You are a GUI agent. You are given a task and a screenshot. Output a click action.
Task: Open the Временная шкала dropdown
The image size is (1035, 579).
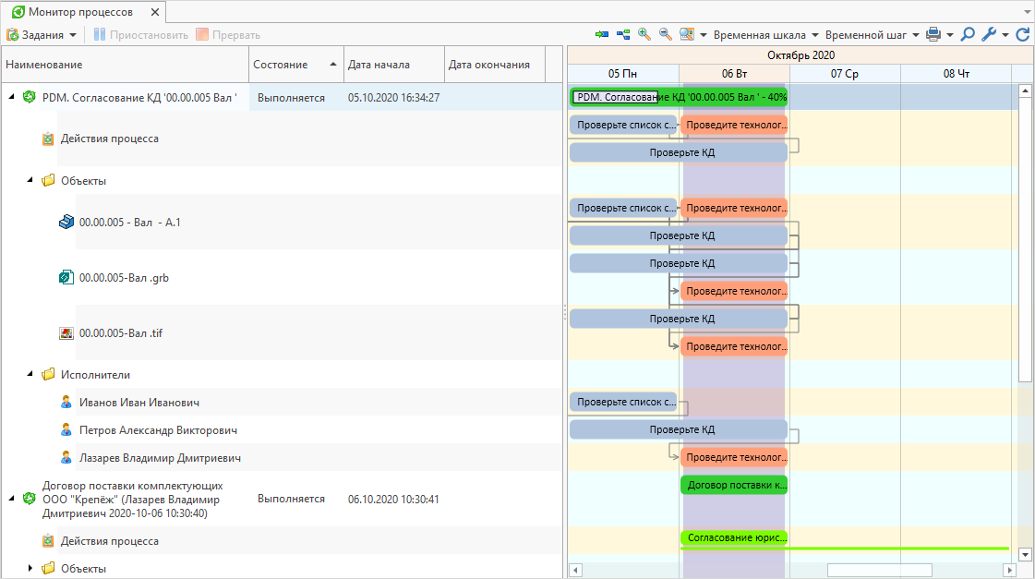point(765,35)
